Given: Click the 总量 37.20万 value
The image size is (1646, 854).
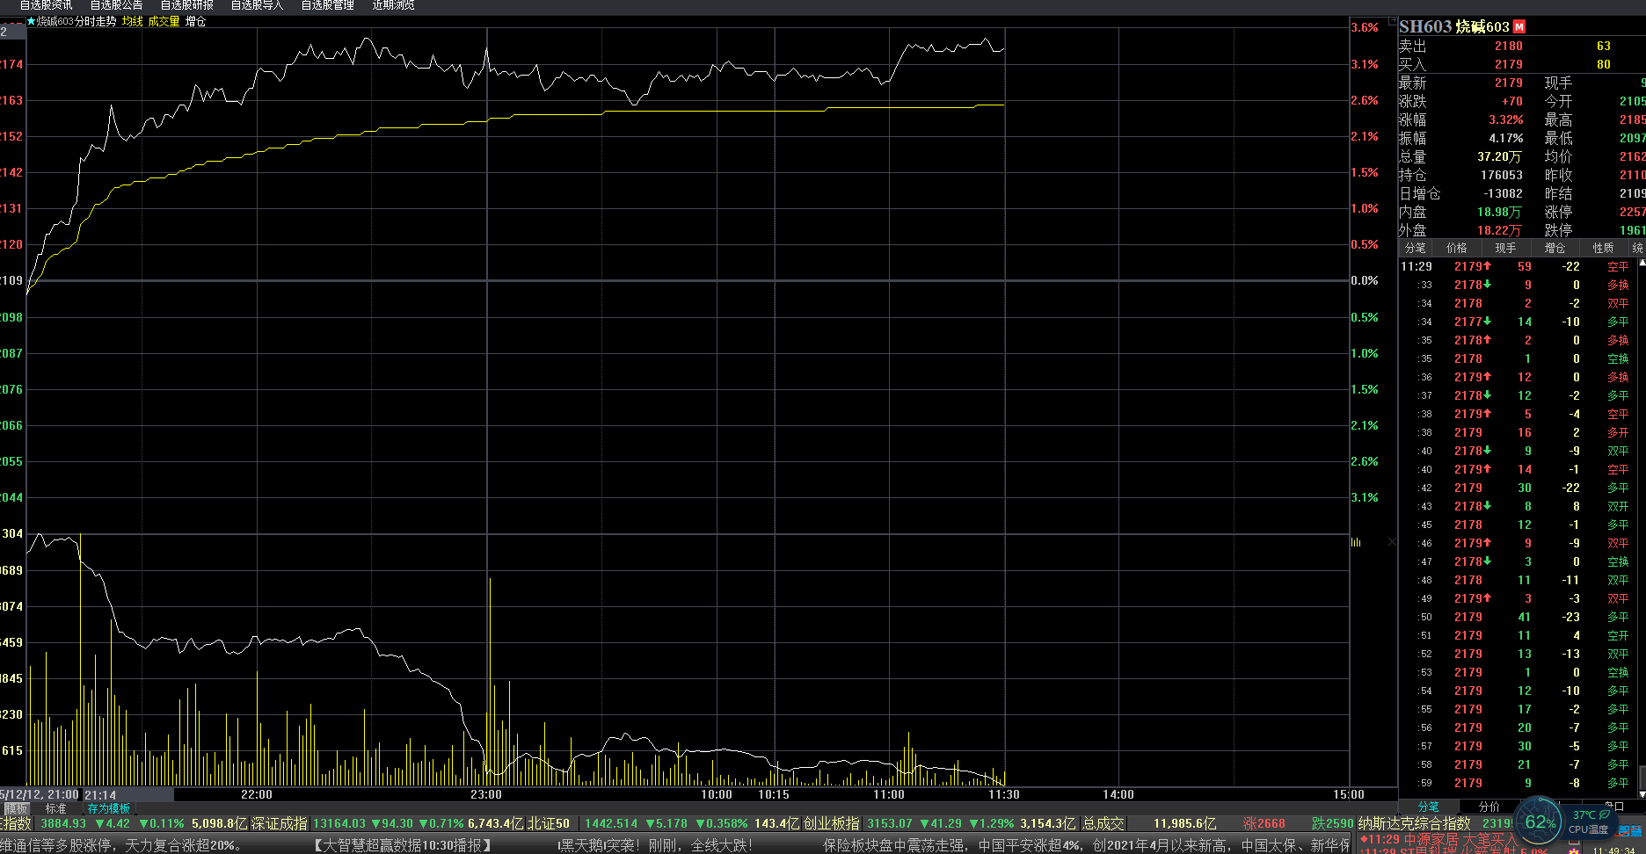Looking at the screenshot, I should tap(1499, 156).
